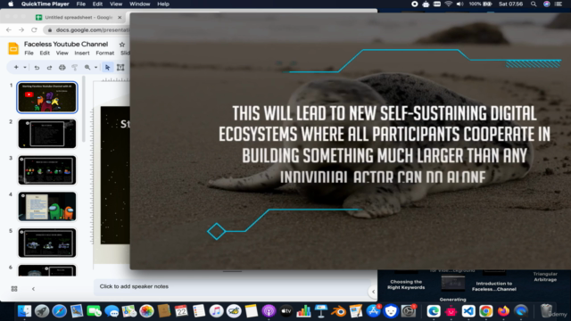
Task: Open Spotlight search in menu bar
Action: pyautogui.click(x=534, y=4)
